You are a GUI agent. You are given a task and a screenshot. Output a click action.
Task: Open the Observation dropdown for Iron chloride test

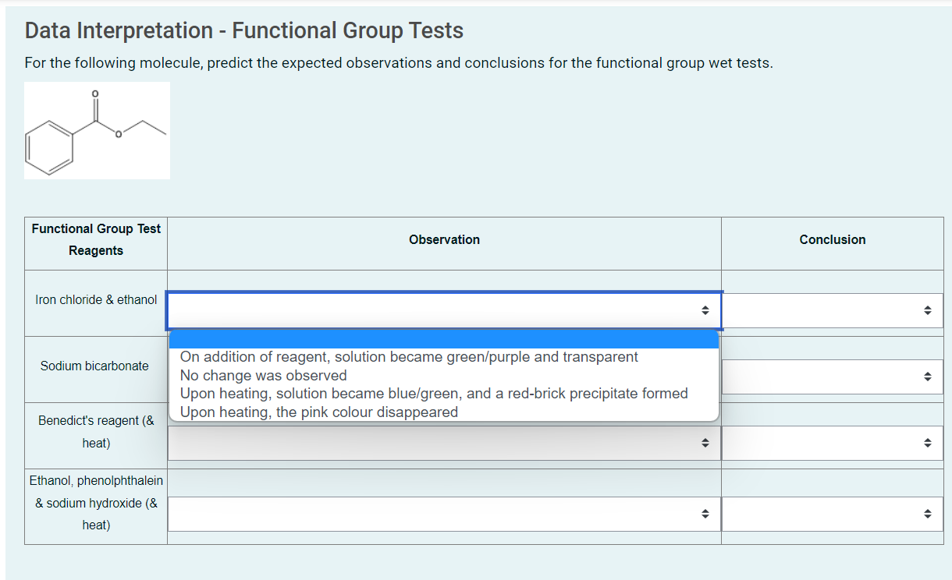click(x=443, y=310)
